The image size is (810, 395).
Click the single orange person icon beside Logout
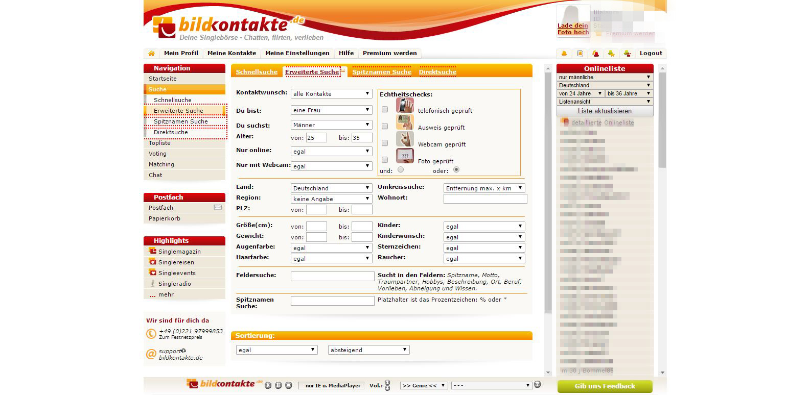564,53
